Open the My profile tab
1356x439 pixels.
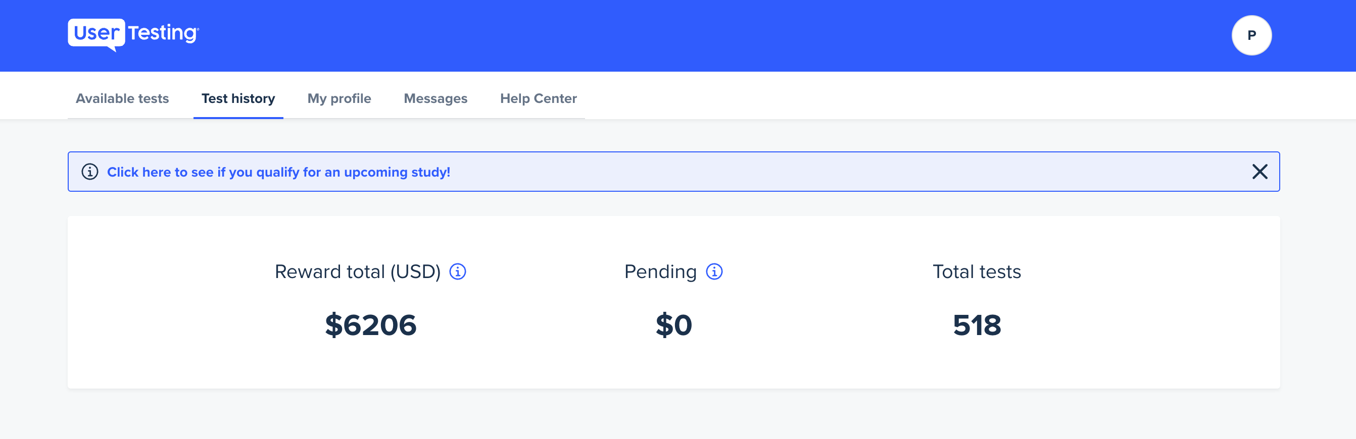[339, 98]
